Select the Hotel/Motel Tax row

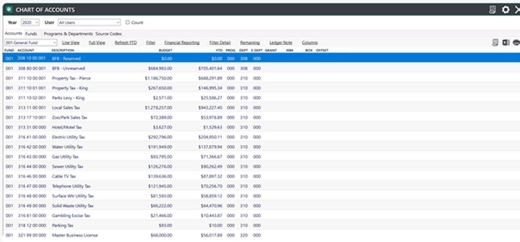point(262,127)
